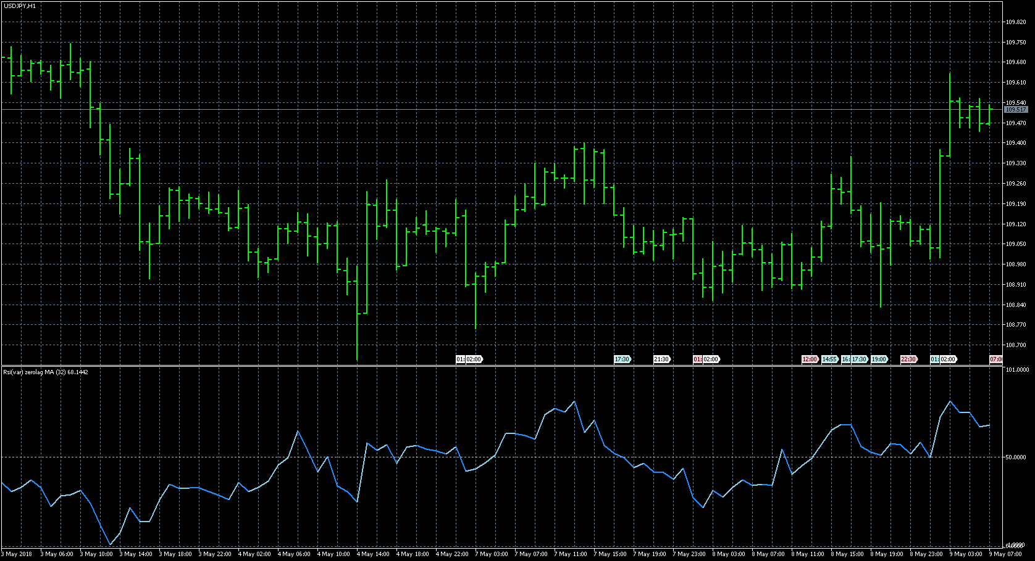Click the 108.700 price scale label
This screenshot has height=561, width=1035.
[1015, 345]
